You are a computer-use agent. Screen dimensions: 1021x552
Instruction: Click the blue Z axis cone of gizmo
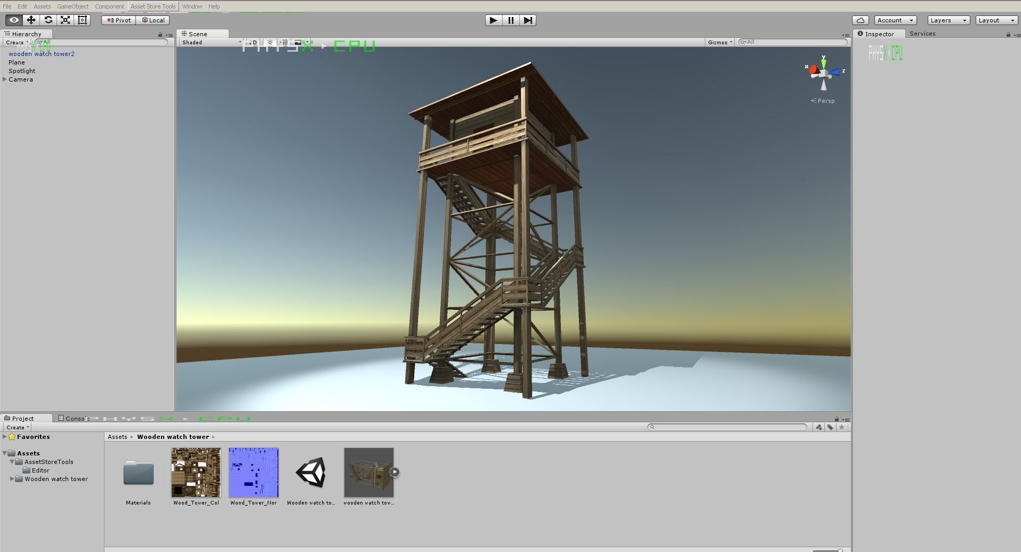[834, 71]
